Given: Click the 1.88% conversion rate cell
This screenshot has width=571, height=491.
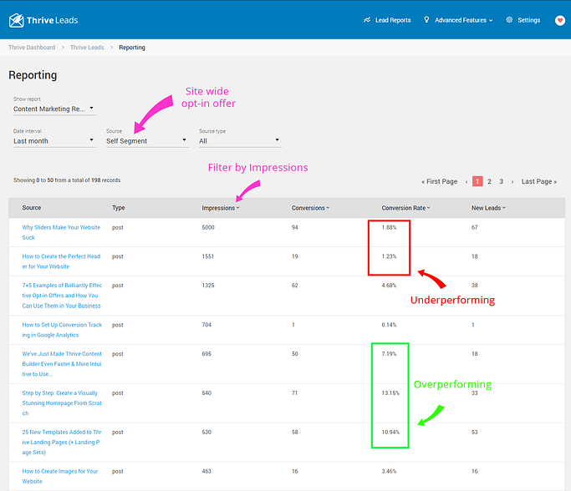Looking at the screenshot, I should (x=389, y=227).
